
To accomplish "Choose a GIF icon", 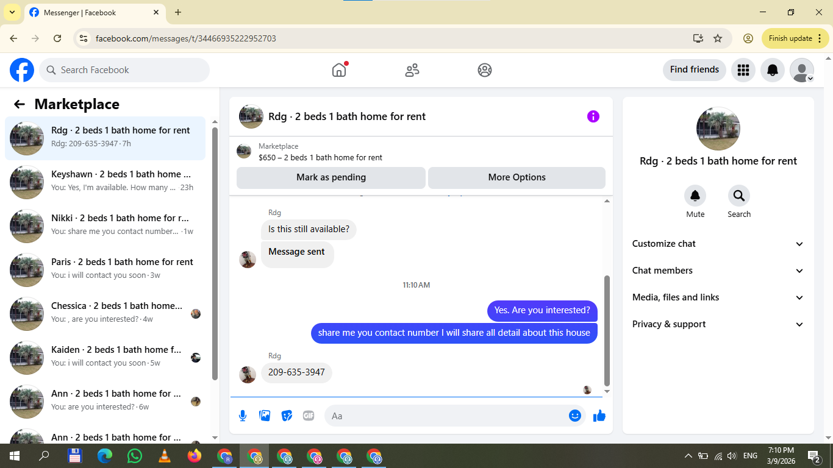I will point(309,416).
